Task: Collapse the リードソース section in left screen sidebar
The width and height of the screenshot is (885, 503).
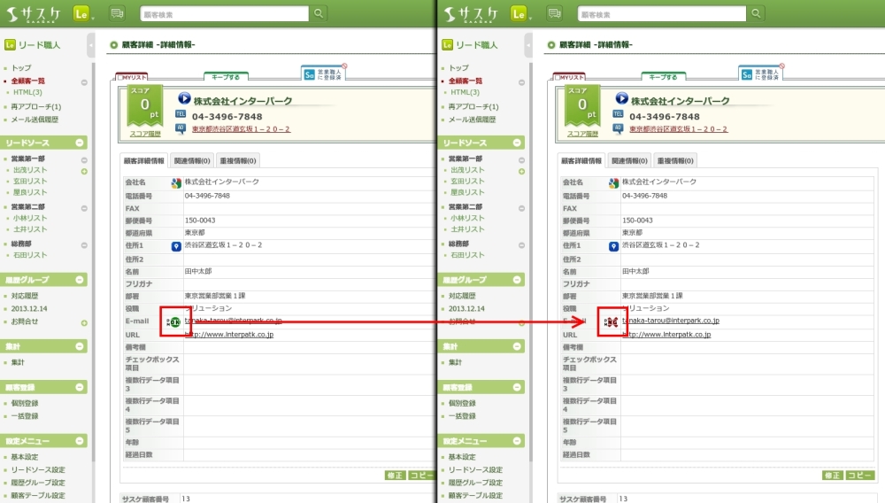Action: (81, 143)
